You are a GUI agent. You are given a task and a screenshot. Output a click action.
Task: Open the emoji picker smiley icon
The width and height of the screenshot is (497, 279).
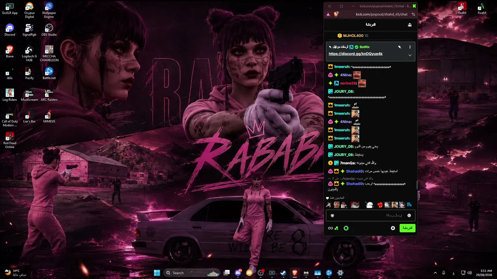(409, 215)
